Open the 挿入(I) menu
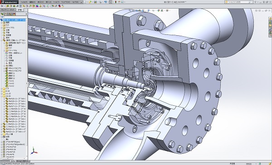 point(49,2)
